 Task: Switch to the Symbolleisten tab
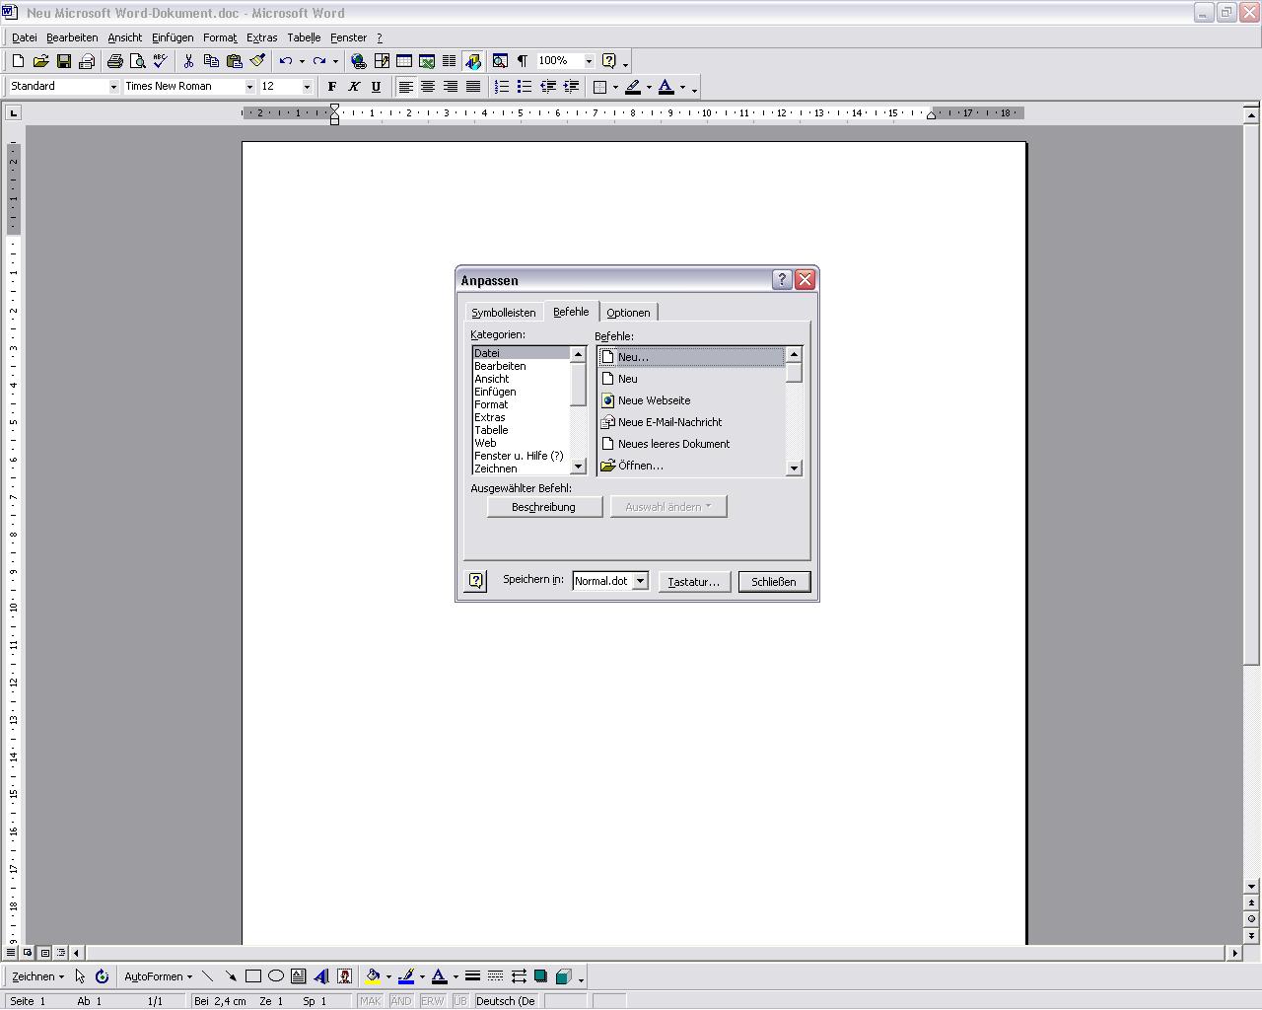point(504,313)
